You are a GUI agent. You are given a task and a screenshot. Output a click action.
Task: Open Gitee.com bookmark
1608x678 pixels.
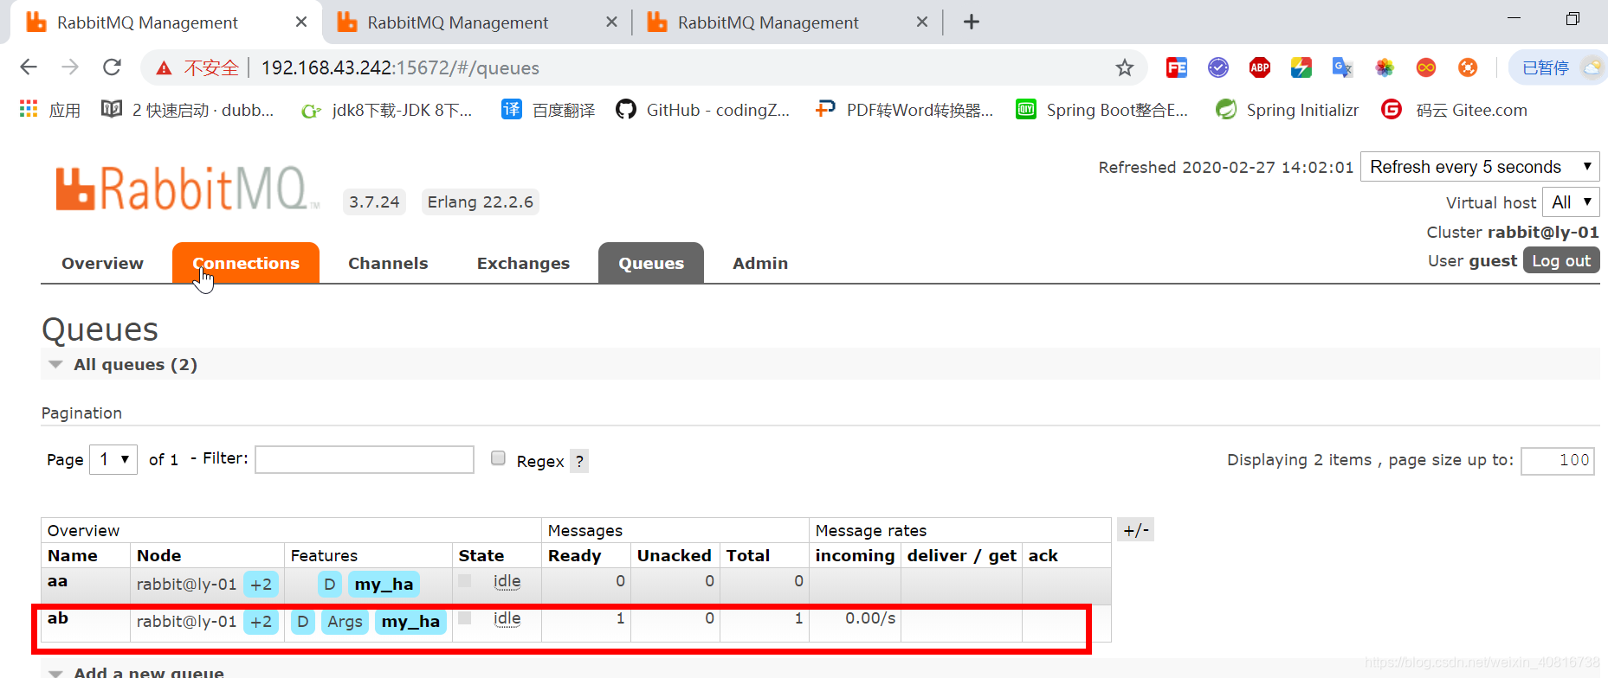pos(1454,110)
